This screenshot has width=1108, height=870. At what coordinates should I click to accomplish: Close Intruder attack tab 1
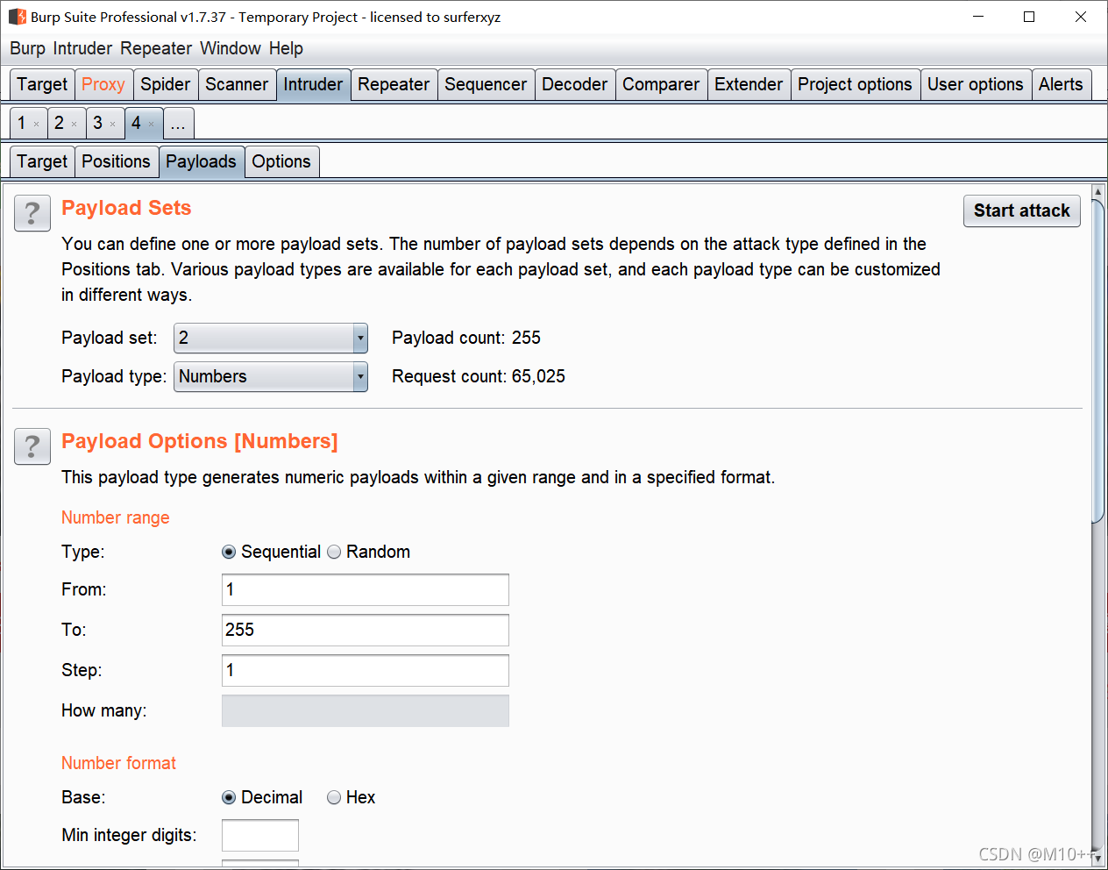point(36,125)
